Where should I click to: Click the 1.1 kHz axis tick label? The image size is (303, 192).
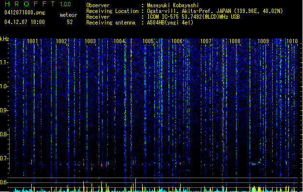(4, 62)
